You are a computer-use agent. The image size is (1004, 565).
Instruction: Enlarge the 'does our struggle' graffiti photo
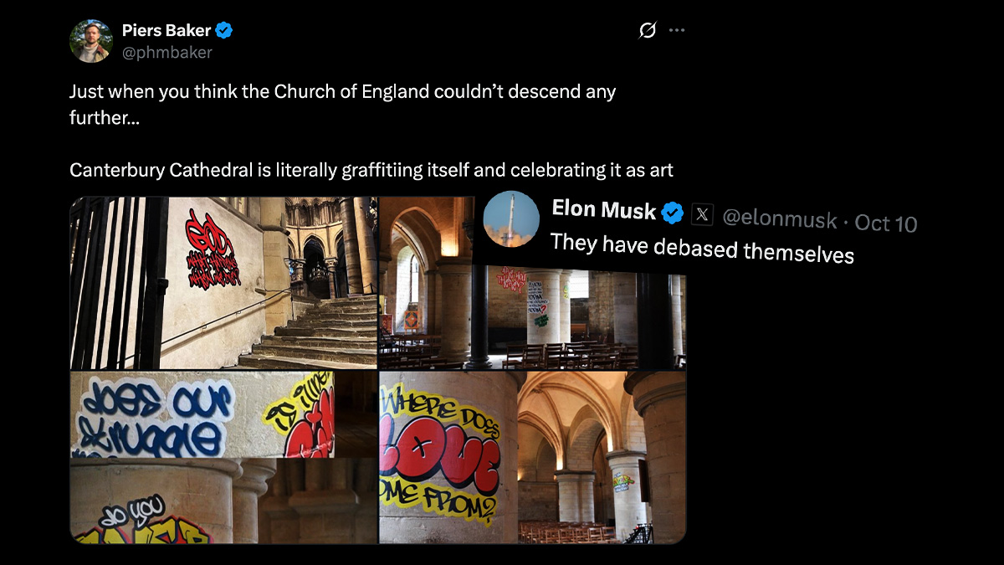201,415
